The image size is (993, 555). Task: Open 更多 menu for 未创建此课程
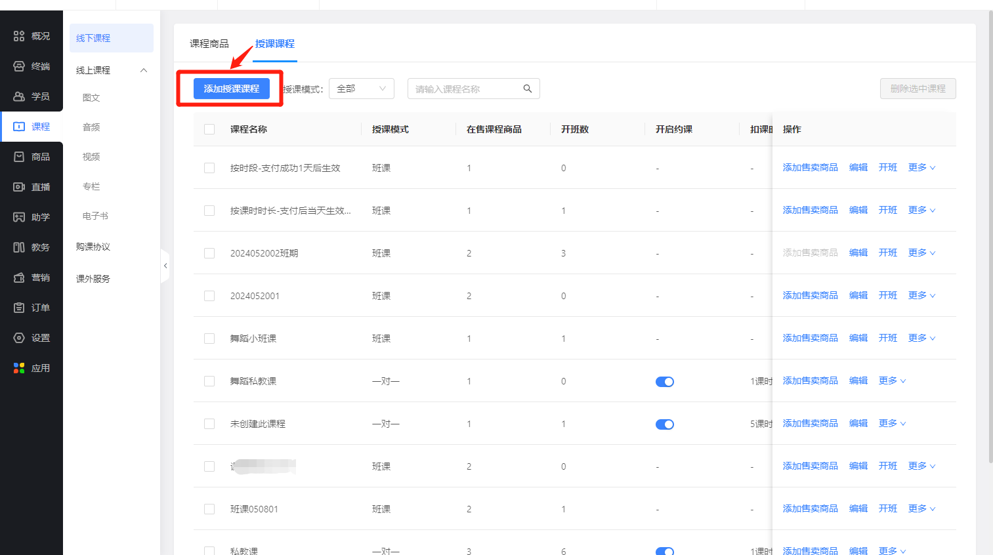[892, 423]
